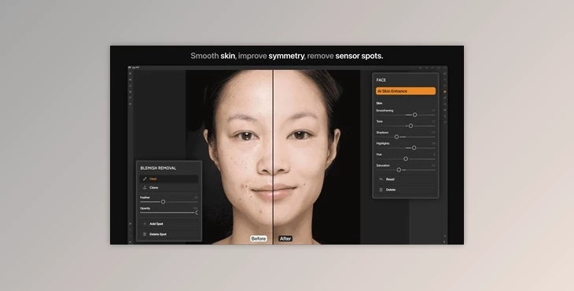
Task: Adjust the Opacity slider handle
Action: tap(197, 212)
